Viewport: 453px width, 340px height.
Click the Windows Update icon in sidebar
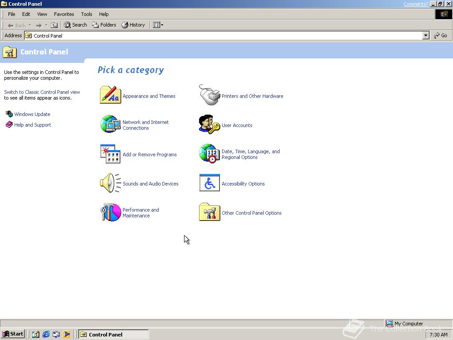coord(9,114)
